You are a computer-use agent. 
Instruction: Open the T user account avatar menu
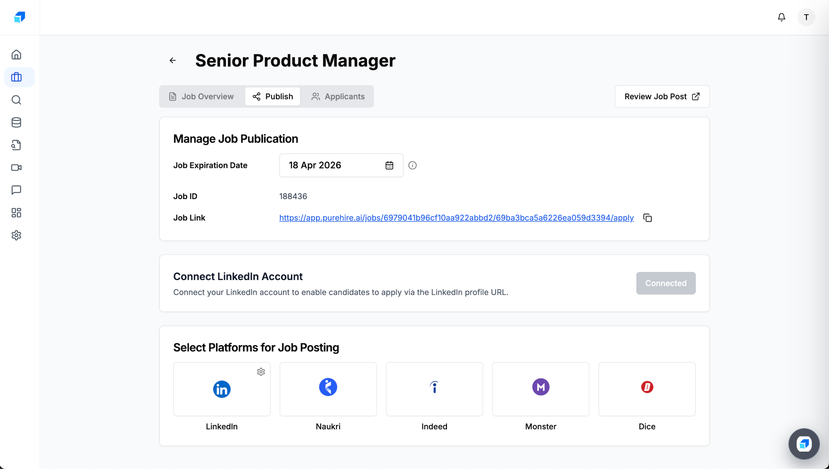coord(806,17)
